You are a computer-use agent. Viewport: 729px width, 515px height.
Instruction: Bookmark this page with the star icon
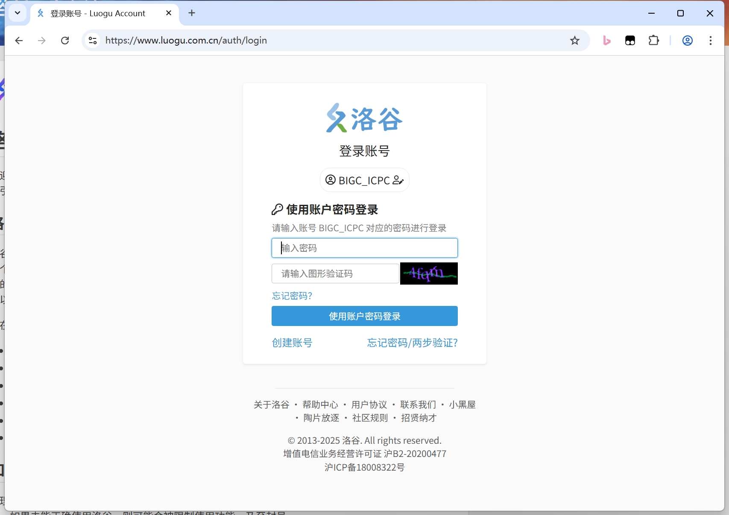(575, 41)
